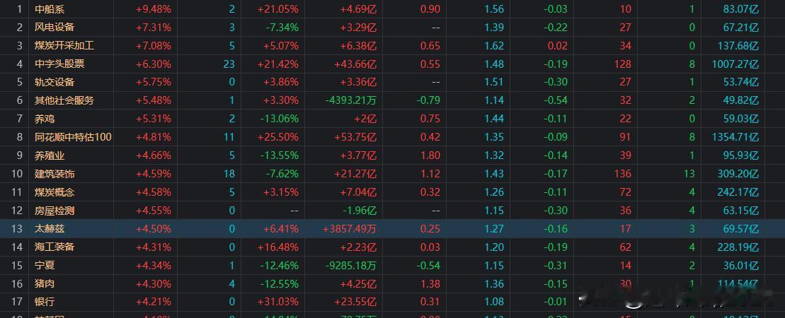Click the 宁夏 sector name

tap(45, 266)
